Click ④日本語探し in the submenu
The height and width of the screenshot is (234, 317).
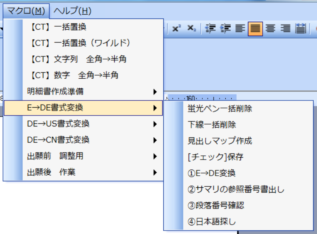(212, 222)
